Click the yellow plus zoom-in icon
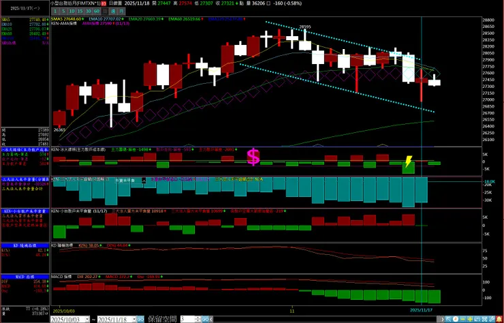Screen dimensions: 504x323 pyautogui.click(x=470, y=320)
